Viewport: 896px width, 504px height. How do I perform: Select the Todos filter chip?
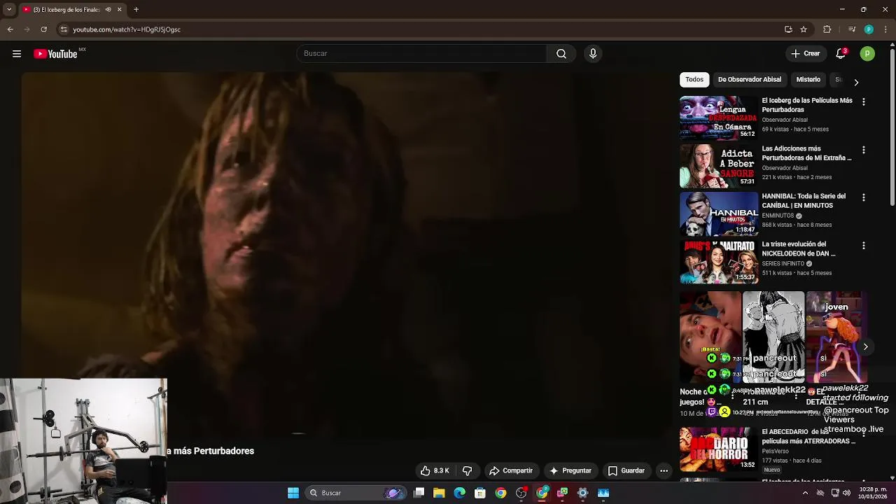click(x=694, y=80)
